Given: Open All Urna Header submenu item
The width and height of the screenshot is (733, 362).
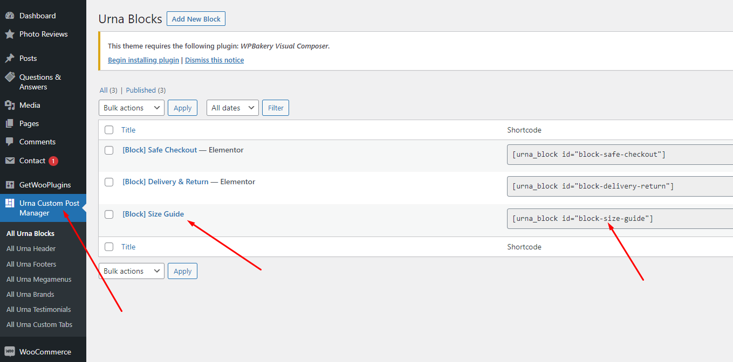Looking at the screenshot, I should click(31, 249).
